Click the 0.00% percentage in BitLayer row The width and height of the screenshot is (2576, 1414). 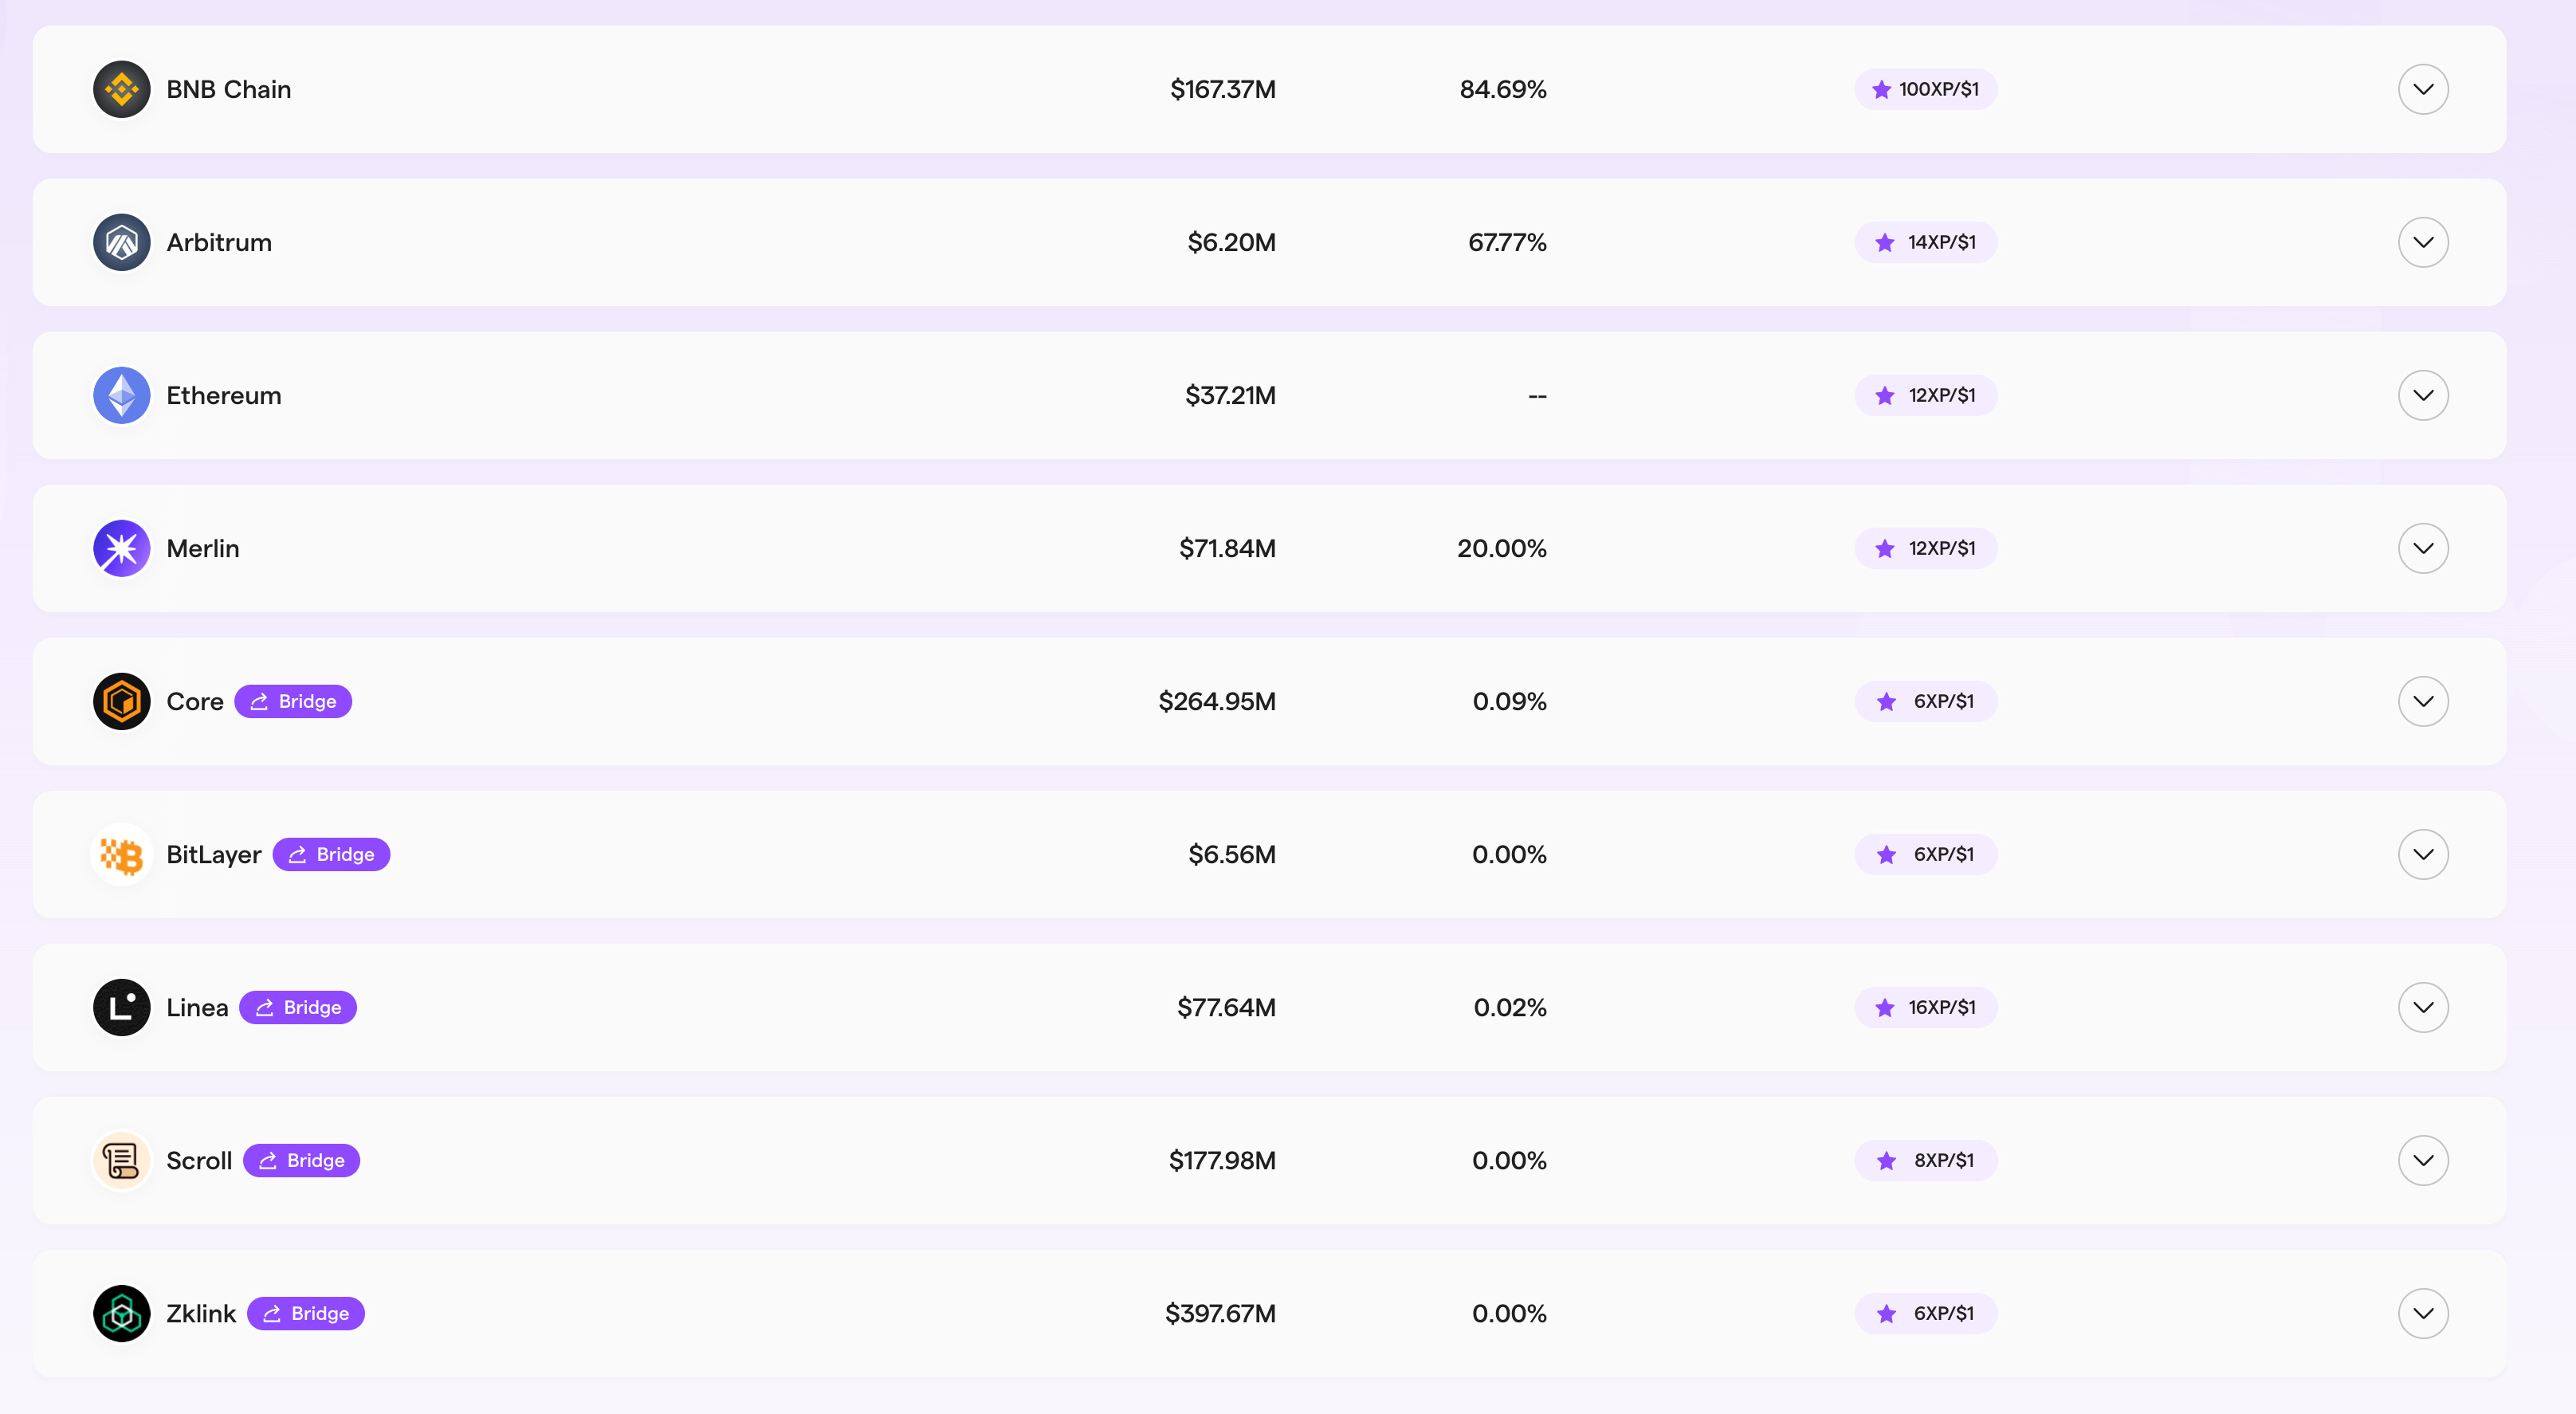(x=1509, y=854)
